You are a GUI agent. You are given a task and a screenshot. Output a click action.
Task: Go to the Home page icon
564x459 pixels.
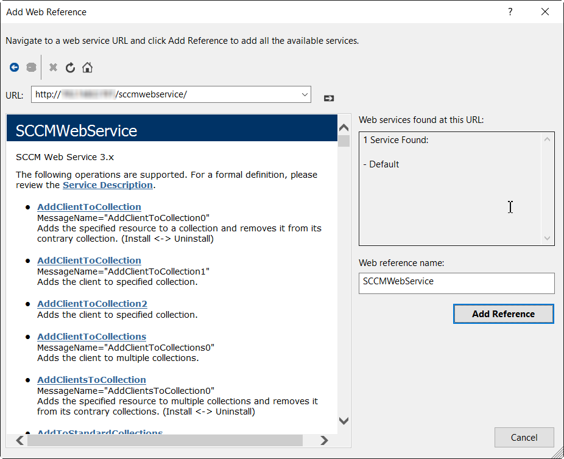point(88,67)
